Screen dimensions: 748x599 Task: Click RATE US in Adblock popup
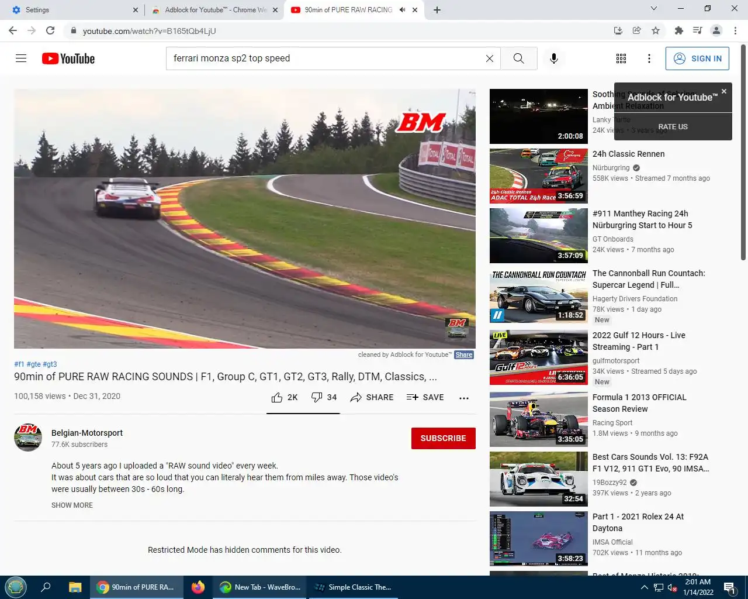tap(673, 126)
